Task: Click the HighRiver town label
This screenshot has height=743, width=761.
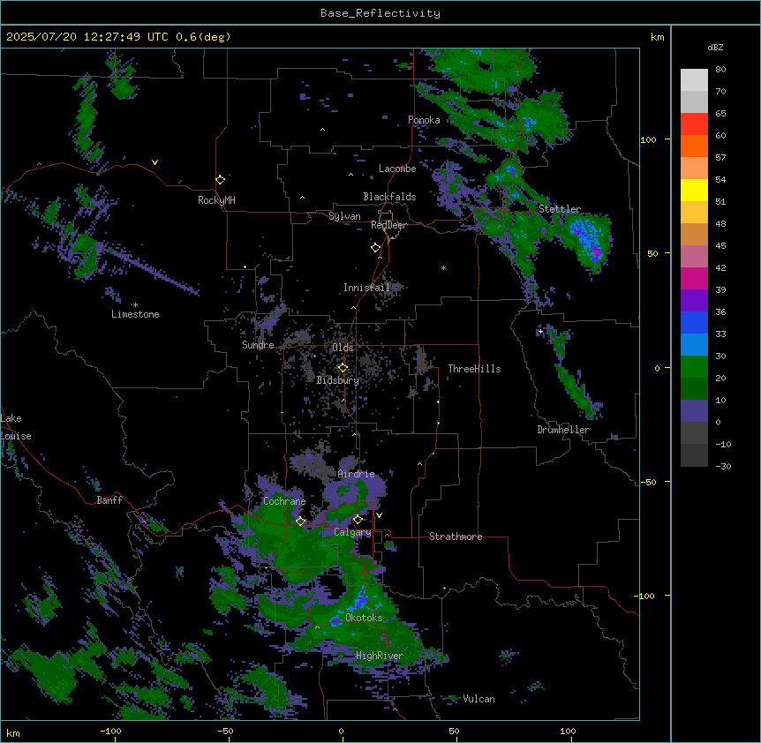Action: (x=380, y=656)
